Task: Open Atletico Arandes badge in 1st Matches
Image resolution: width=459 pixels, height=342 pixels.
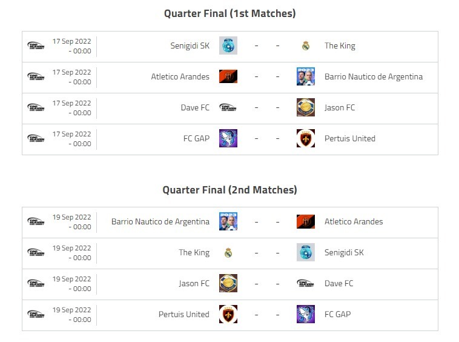Action: pyautogui.click(x=228, y=76)
